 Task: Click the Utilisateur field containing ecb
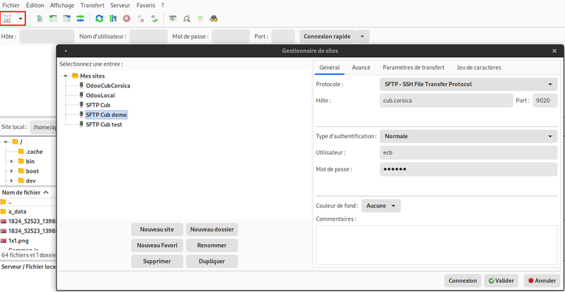(468, 152)
